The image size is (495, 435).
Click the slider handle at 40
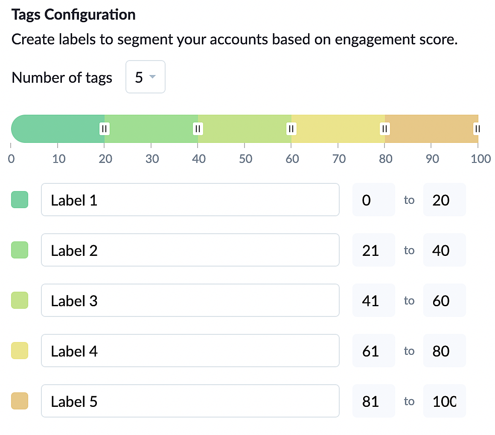click(x=198, y=128)
